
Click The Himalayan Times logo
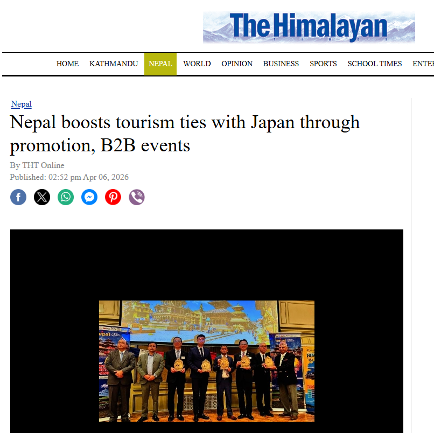pos(309,27)
